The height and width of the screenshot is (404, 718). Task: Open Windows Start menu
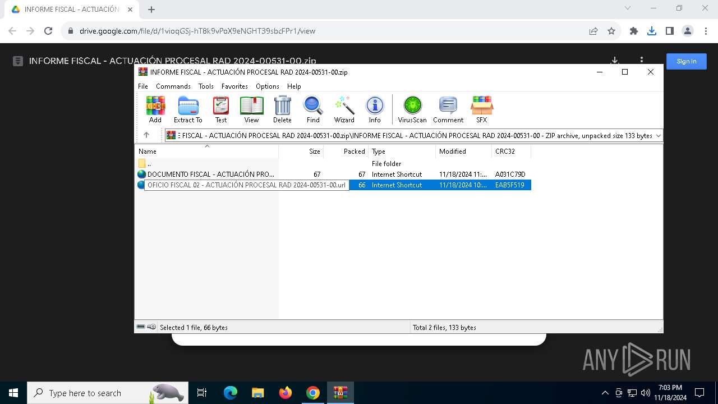[x=13, y=393]
